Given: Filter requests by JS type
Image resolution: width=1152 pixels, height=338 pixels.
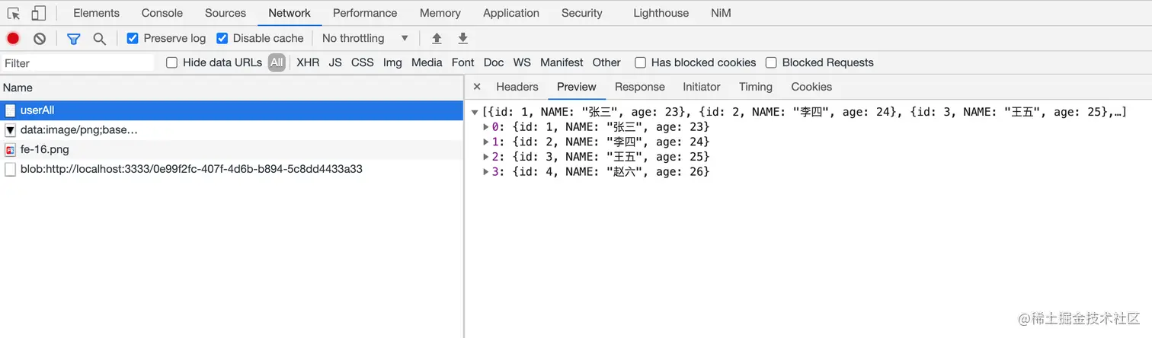Looking at the screenshot, I should (x=335, y=62).
